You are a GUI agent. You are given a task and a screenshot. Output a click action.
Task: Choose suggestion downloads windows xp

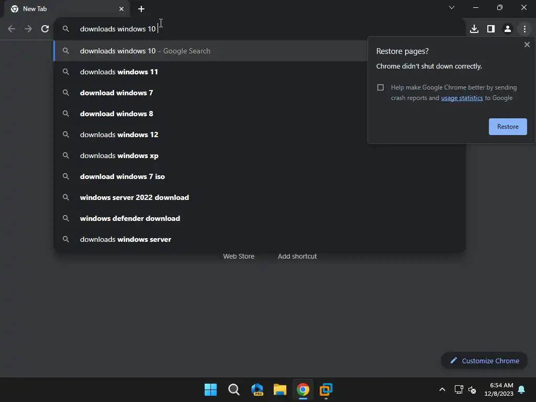click(x=260, y=155)
